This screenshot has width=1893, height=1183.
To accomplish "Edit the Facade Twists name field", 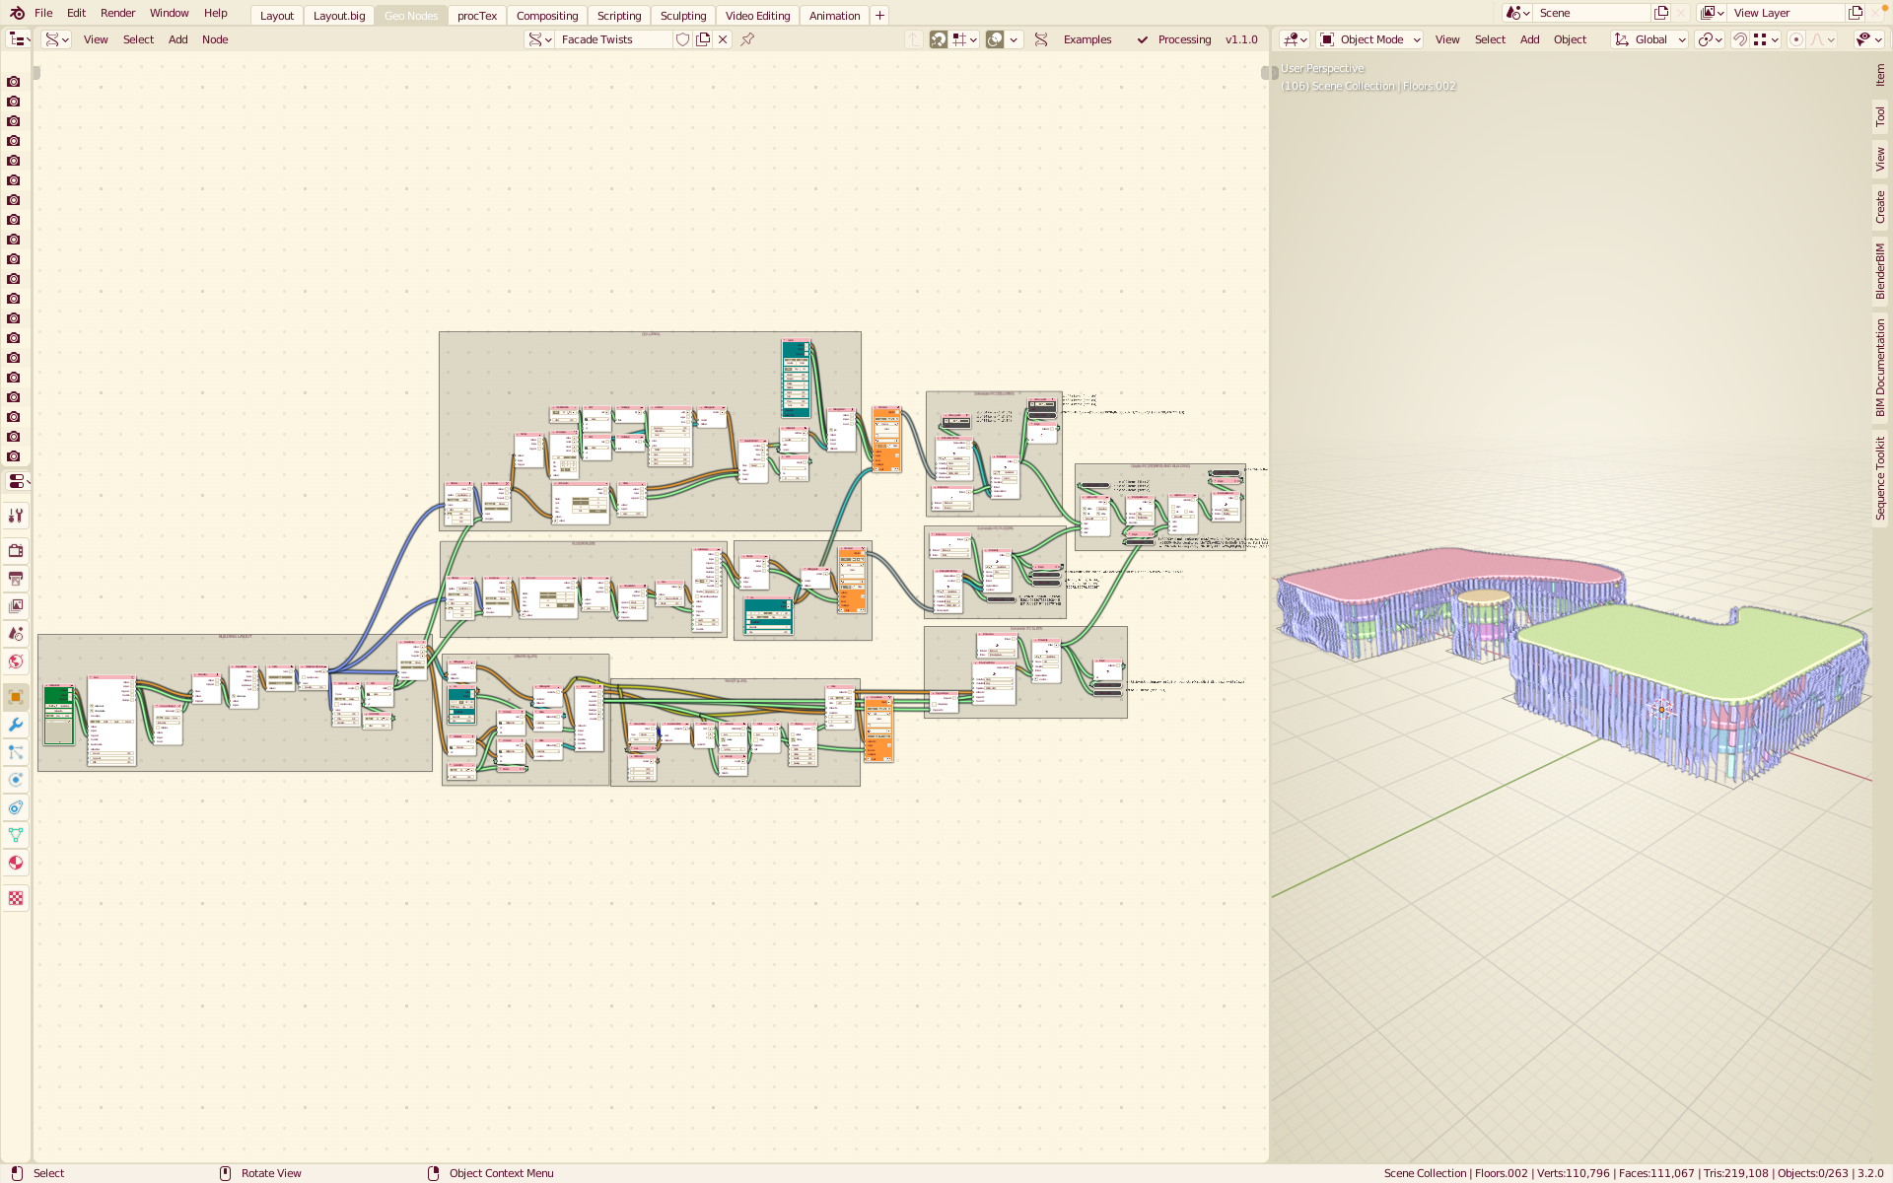I will click(x=614, y=39).
